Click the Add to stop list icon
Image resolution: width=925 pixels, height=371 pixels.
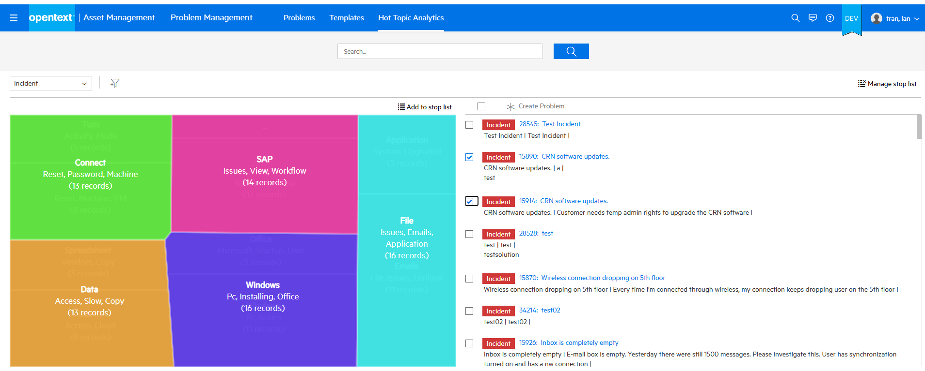[x=401, y=107]
